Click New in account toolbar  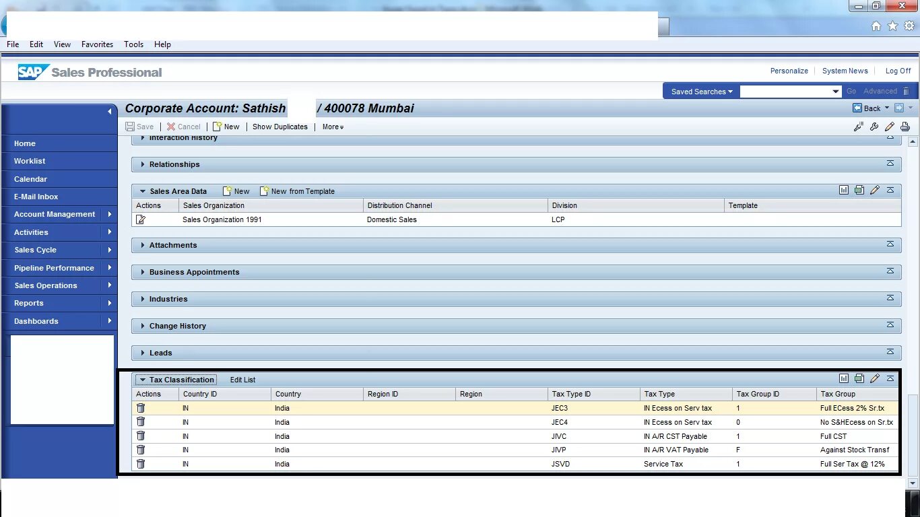(226, 127)
